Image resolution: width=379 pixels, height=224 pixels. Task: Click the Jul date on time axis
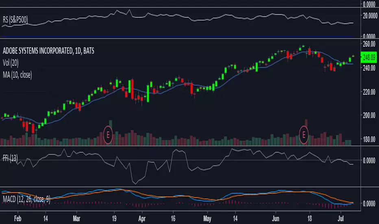point(340,219)
